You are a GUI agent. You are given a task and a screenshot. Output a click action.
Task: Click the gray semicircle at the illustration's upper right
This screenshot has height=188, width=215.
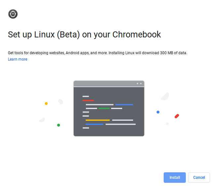[x=166, y=96]
